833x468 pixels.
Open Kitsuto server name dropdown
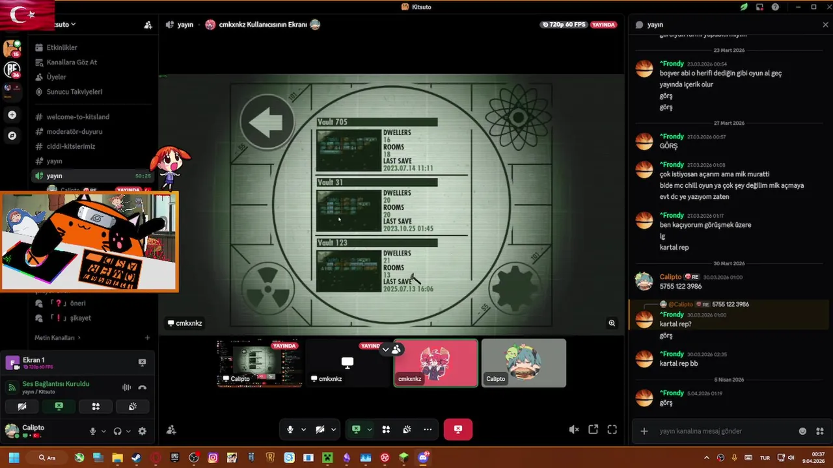[x=64, y=24]
